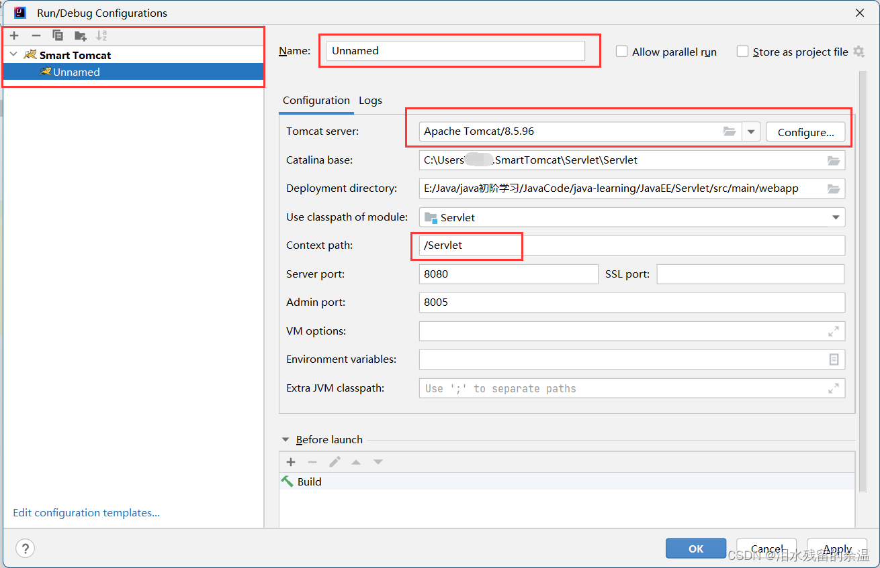Click the Name input field
The height and width of the screenshot is (568, 880).
click(x=456, y=51)
